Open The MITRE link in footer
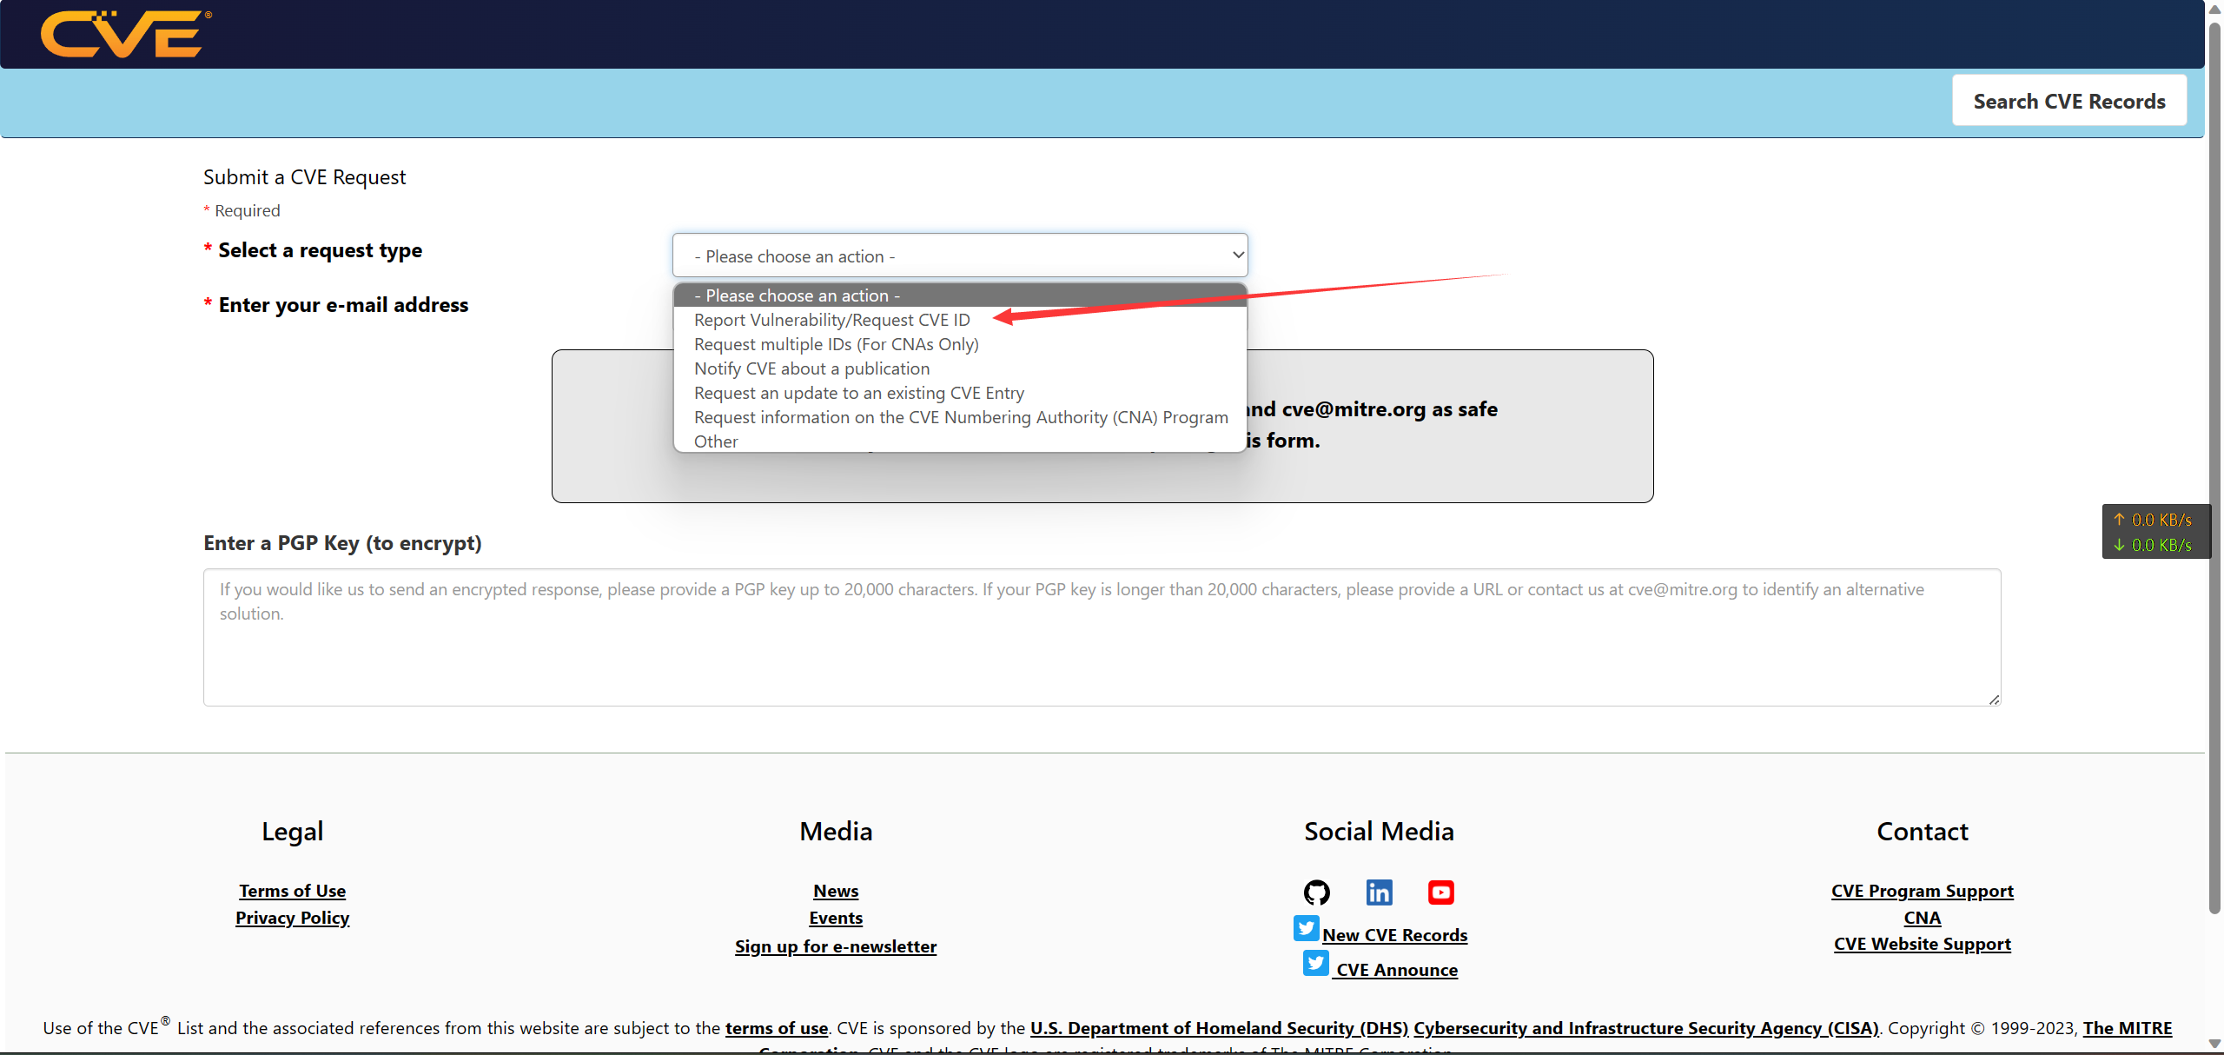 point(2128,1028)
